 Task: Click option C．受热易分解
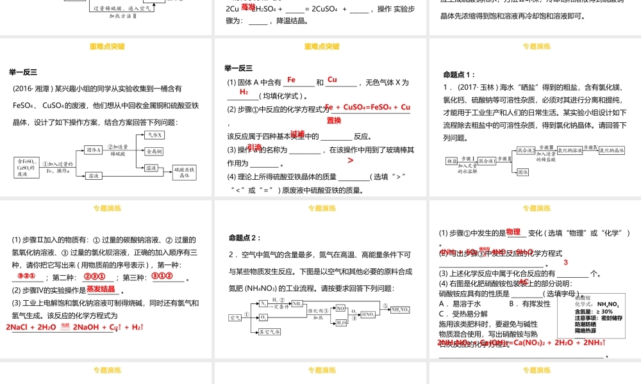tap(463, 314)
